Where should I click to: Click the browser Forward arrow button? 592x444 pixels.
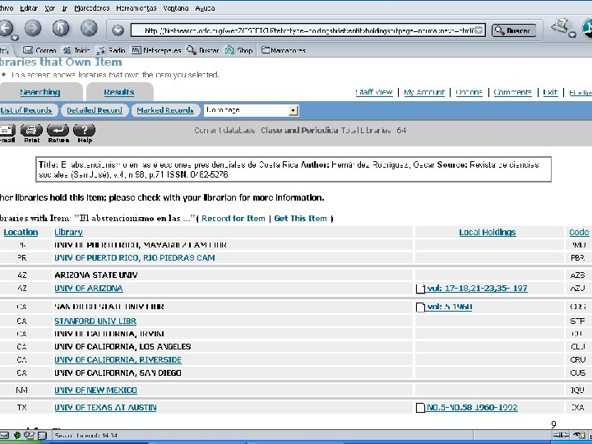tap(33, 28)
